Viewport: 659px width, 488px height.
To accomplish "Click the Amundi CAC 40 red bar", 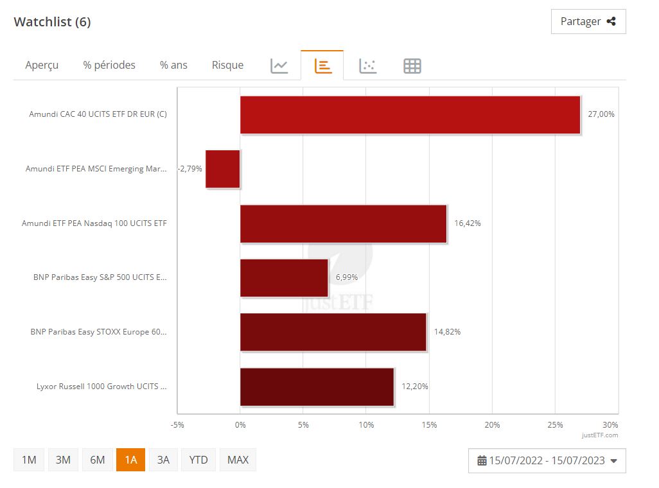I will 410,115.
